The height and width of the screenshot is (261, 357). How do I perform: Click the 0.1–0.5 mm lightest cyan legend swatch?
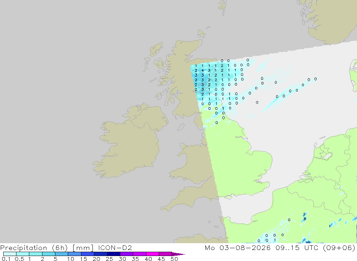tap(10, 254)
